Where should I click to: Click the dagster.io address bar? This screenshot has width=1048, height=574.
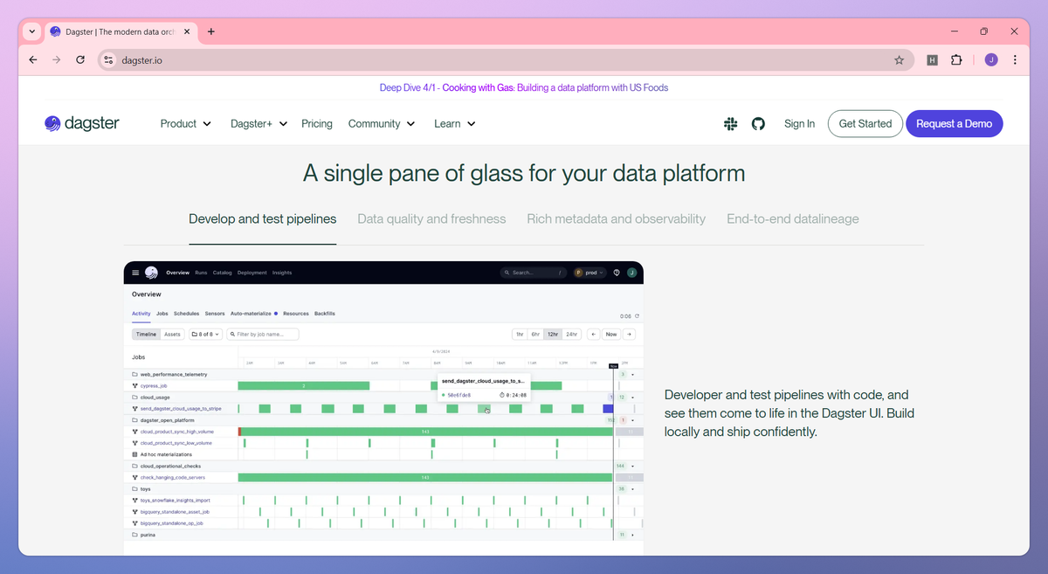point(506,60)
